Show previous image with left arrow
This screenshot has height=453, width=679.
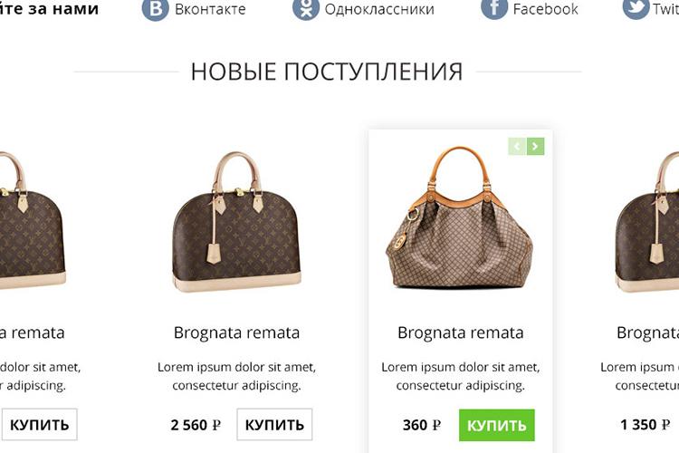tap(517, 147)
